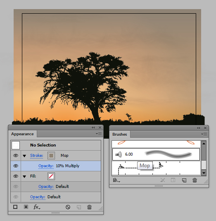216x221 pixels.
Task: Click Add New Stroke icon in Appearance panel
Action: click(x=15, y=207)
